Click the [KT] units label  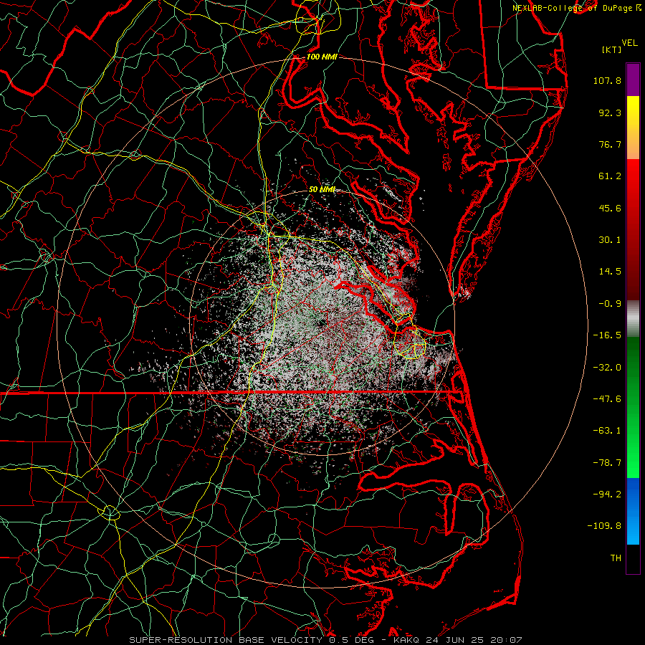pyautogui.click(x=611, y=49)
